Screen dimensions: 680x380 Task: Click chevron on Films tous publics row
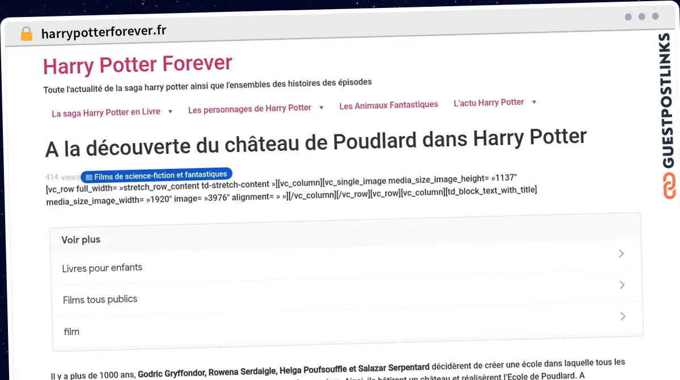[x=622, y=285]
